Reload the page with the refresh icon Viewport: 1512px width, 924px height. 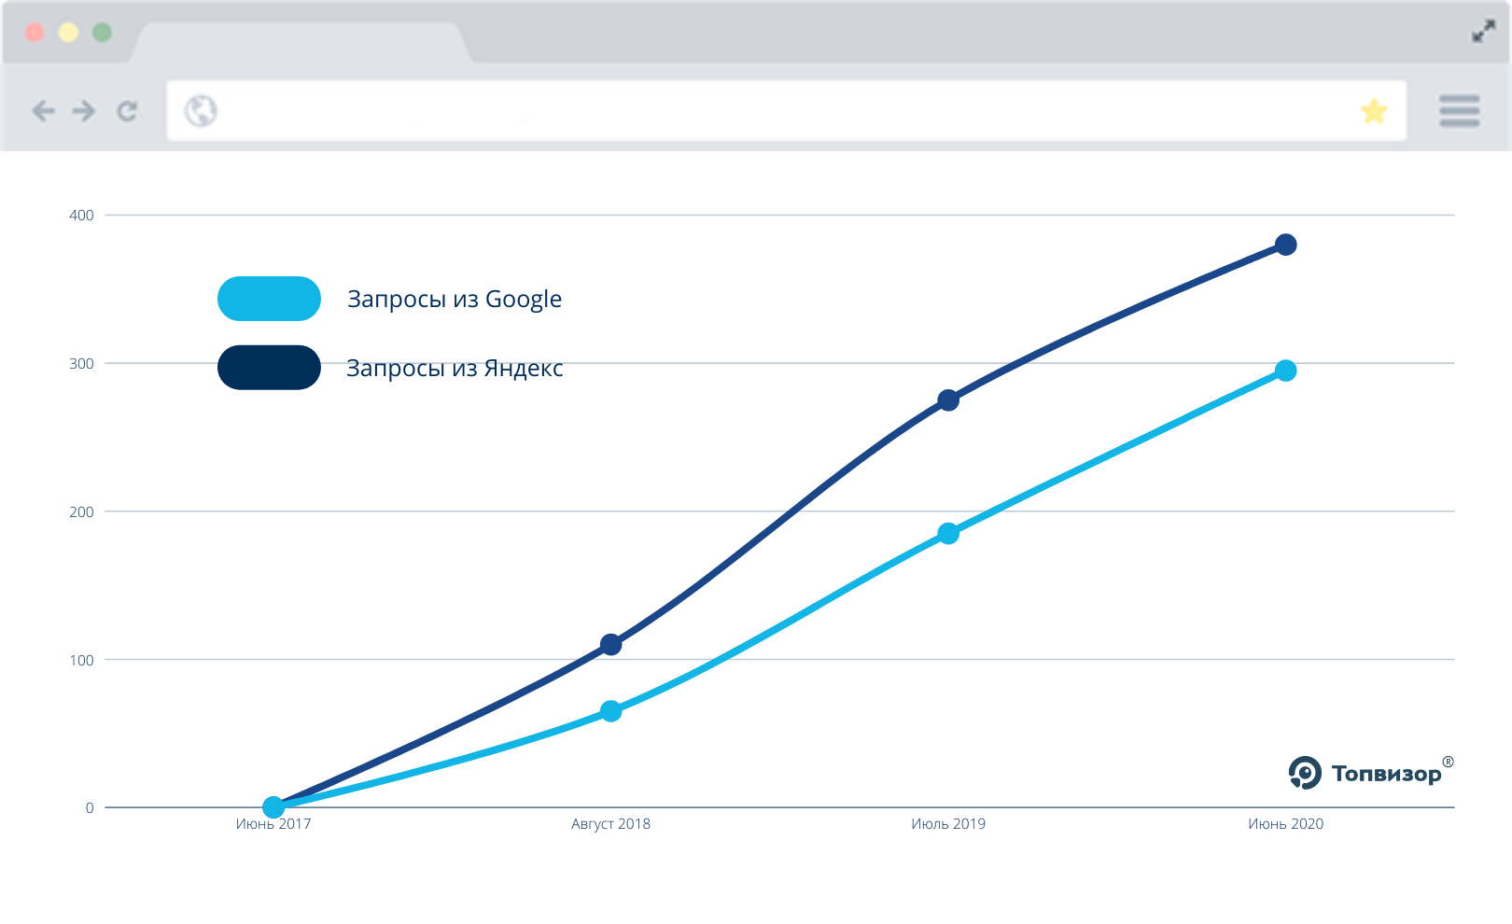pyautogui.click(x=127, y=111)
